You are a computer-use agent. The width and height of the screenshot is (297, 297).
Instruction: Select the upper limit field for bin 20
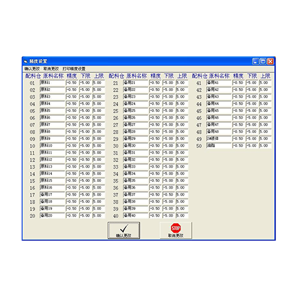tap(98, 215)
